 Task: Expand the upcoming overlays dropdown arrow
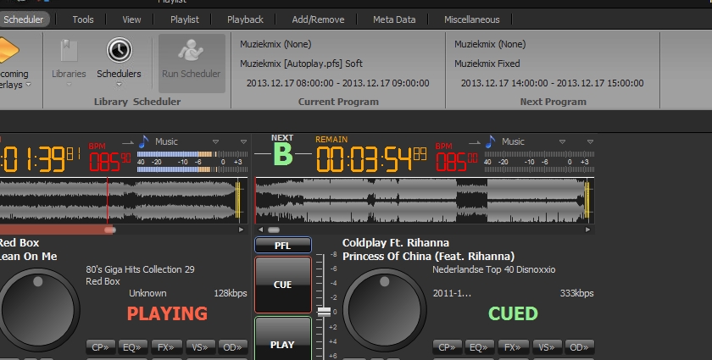[28, 85]
